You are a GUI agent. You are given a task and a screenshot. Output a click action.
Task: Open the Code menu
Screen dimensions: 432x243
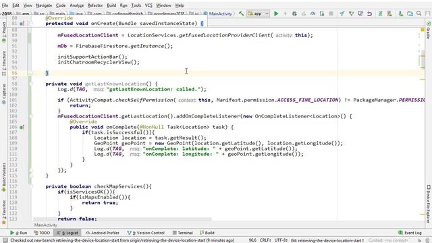[61, 5]
